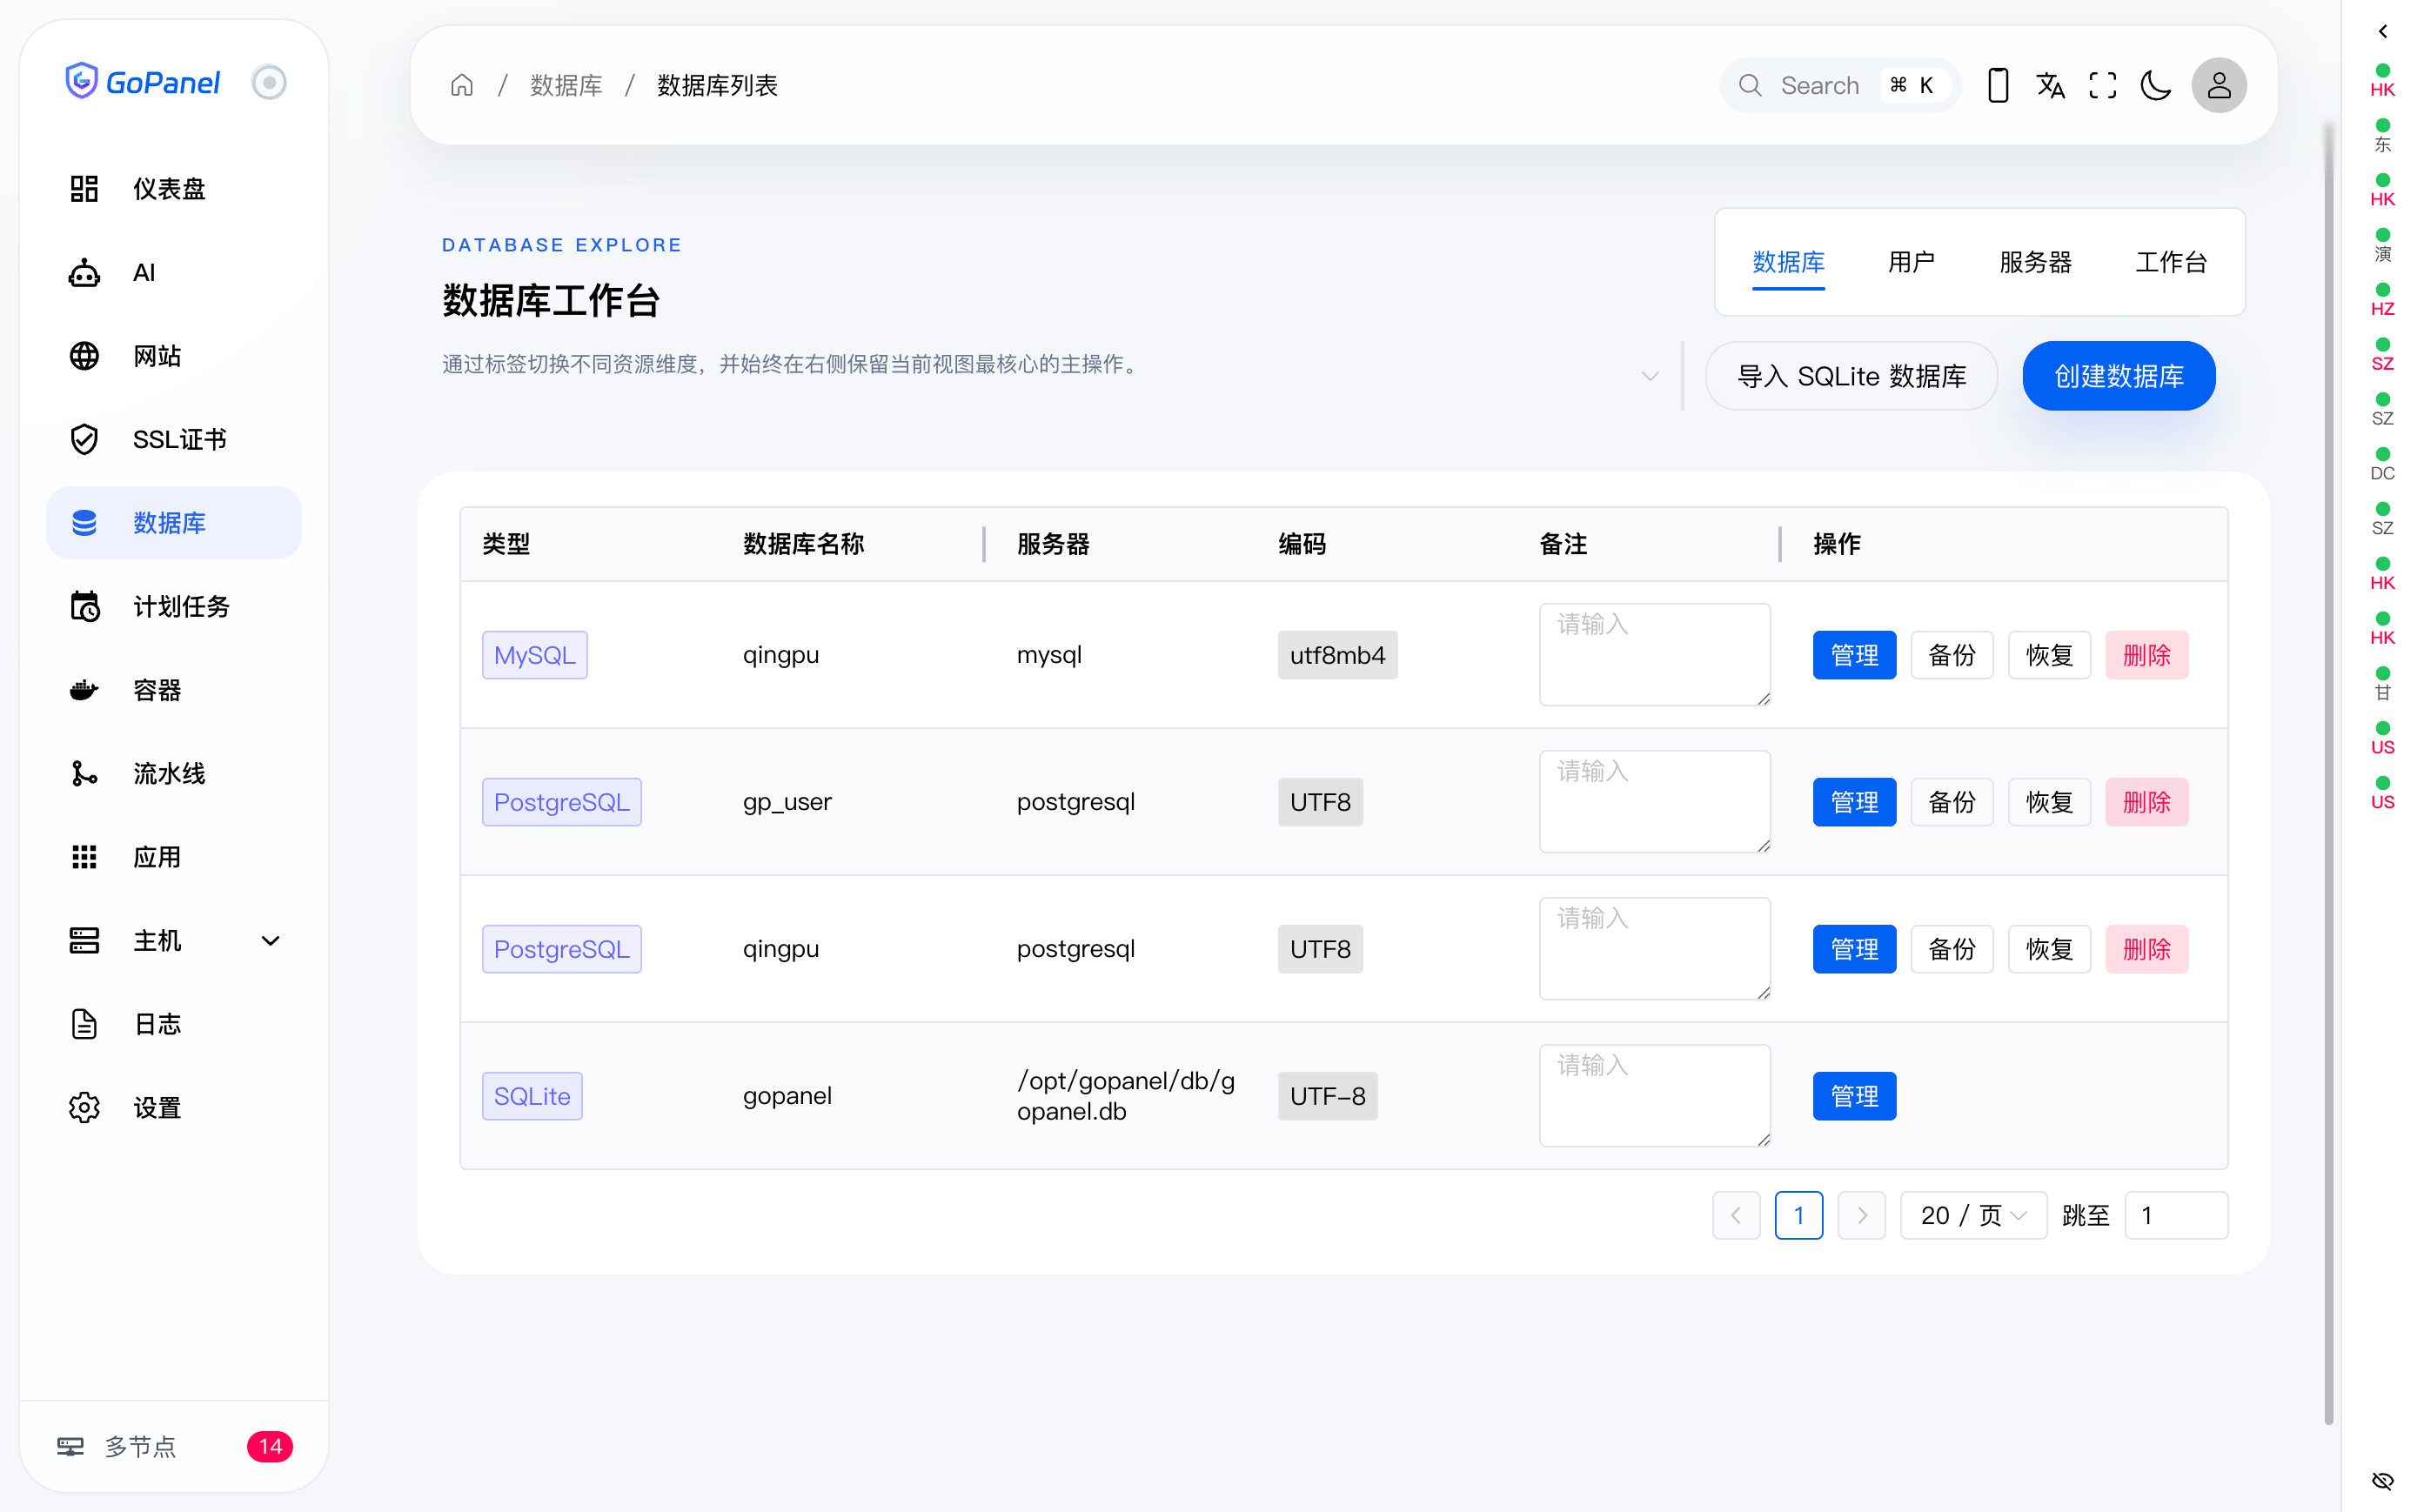Select page 1 in pagination

[1798, 1215]
